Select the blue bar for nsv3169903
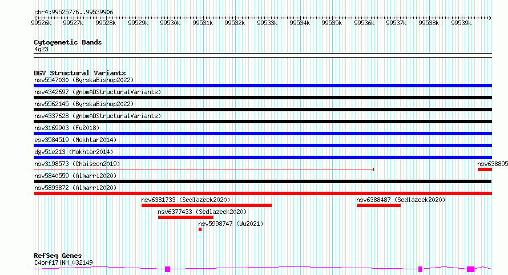 263,134
